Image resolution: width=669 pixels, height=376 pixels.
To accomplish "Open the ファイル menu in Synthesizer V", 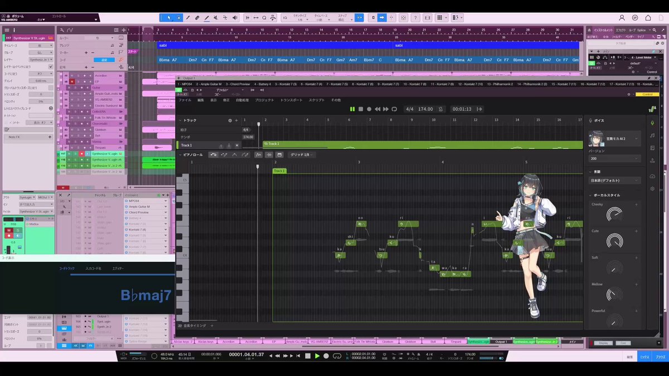I will 185,100.
